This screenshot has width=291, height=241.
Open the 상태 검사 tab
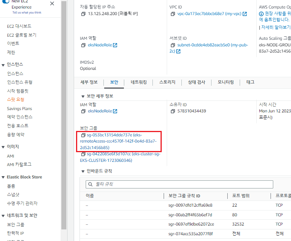click(196, 82)
